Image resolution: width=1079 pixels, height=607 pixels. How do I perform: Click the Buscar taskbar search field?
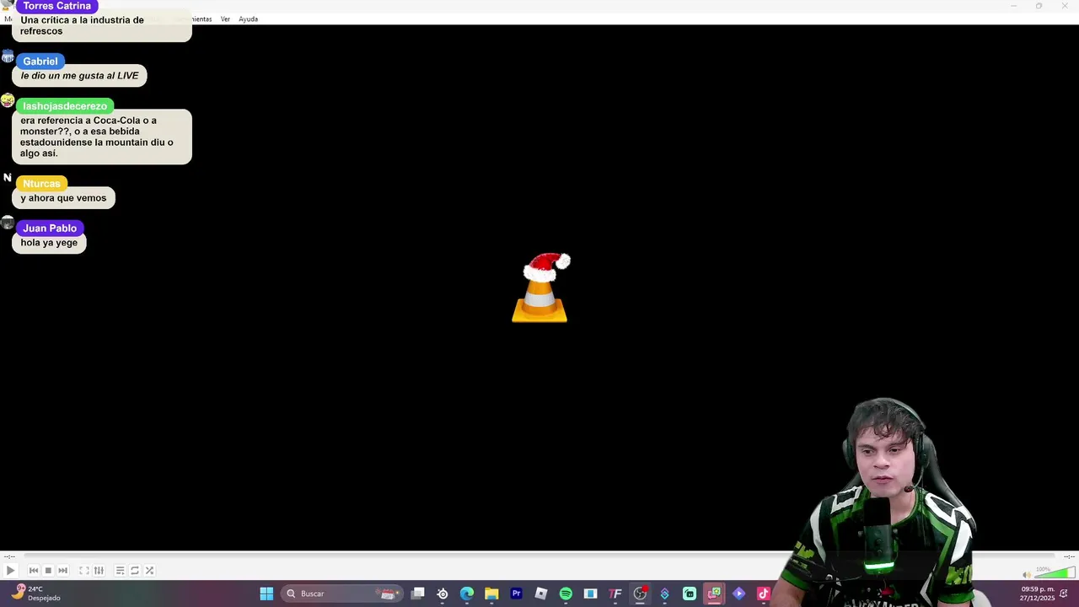coord(341,594)
